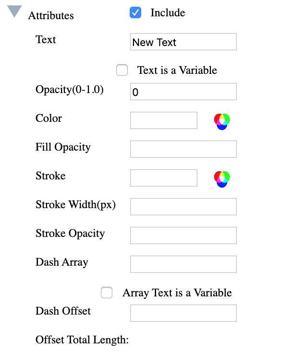292x352 pixels.
Task: Focus the Opacity(0-1.0) value field
Action: [183, 92]
